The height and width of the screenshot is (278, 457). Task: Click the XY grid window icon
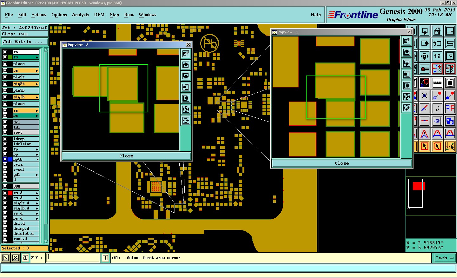click(x=450, y=31)
